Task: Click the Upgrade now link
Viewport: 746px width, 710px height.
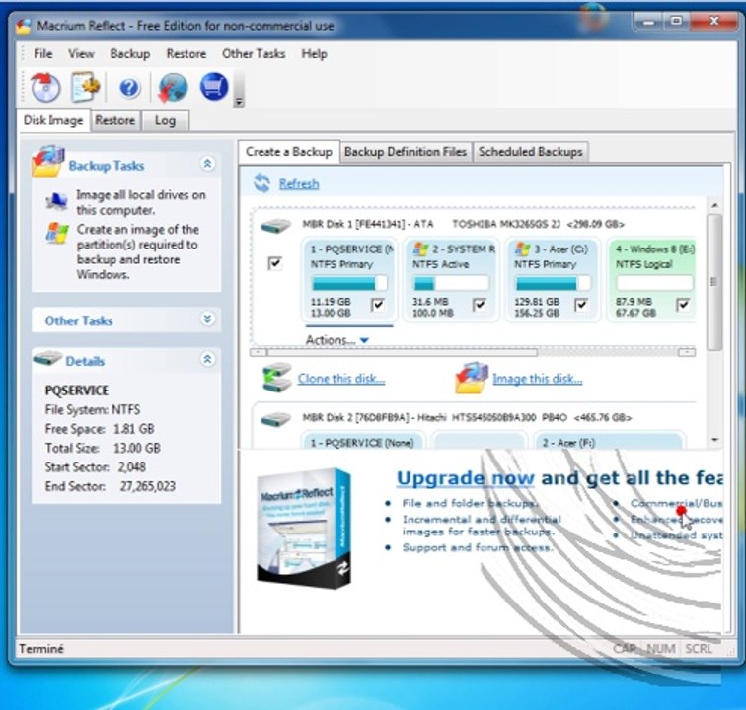Action: (x=466, y=478)
